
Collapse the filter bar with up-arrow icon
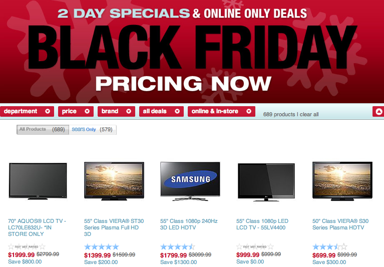(x=378, y=111)
